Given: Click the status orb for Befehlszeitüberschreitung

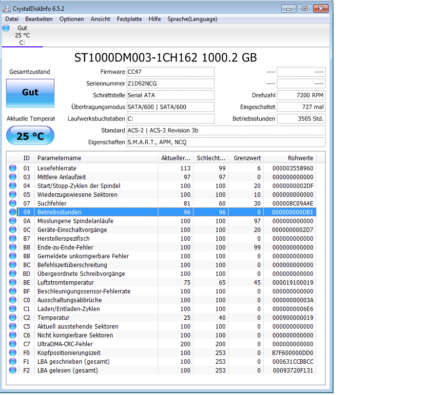Looking at the screenshot, I should [x=13, y=265].
